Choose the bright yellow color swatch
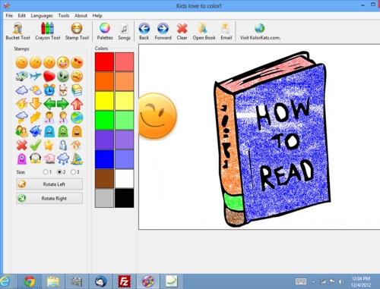380x289 pixels. point(104,101)
